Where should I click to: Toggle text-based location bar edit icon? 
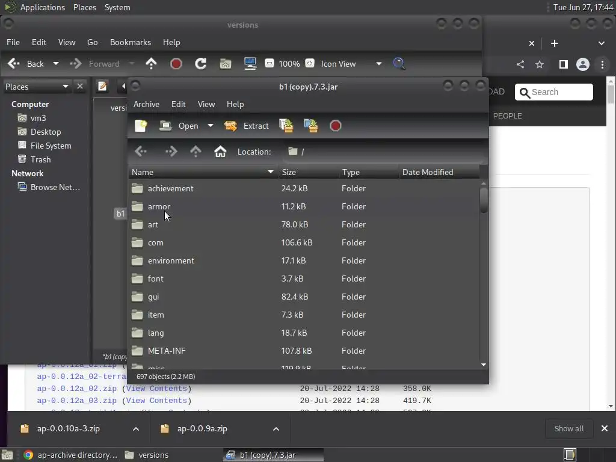click(102, 86)
